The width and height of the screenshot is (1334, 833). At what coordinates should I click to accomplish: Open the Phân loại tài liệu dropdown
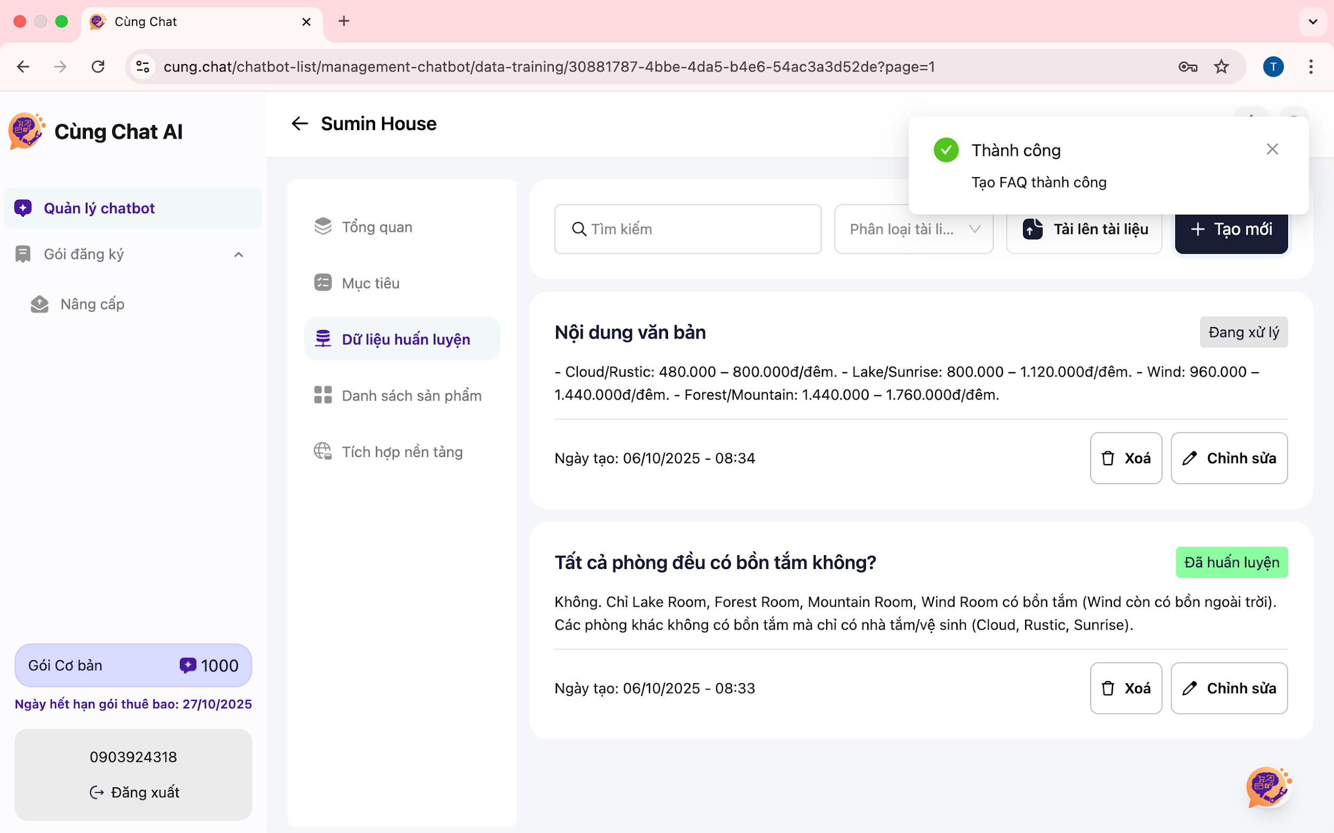coord(914,229)
